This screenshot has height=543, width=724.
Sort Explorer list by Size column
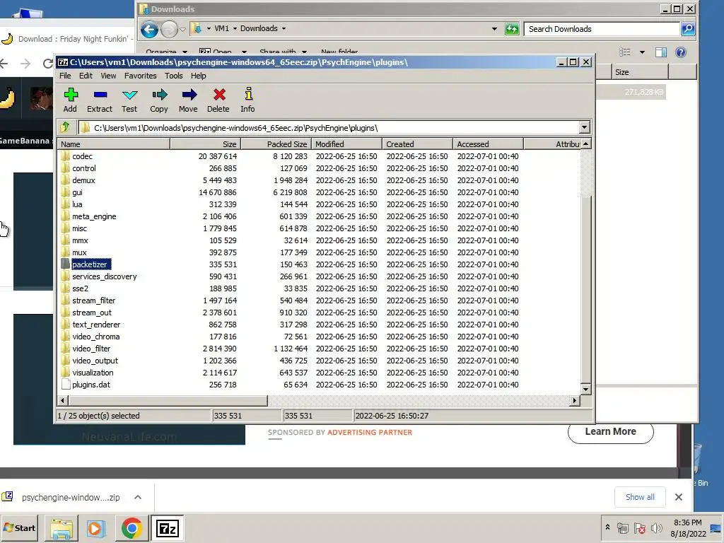pyautogui.click(x=640, y=72)
